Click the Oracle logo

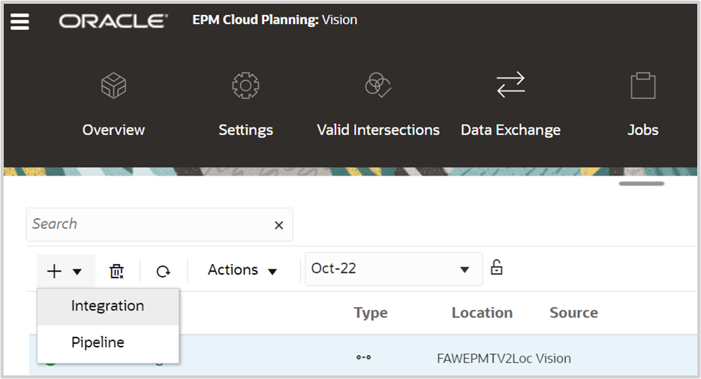pyautogui.click(x=113, y=21)
